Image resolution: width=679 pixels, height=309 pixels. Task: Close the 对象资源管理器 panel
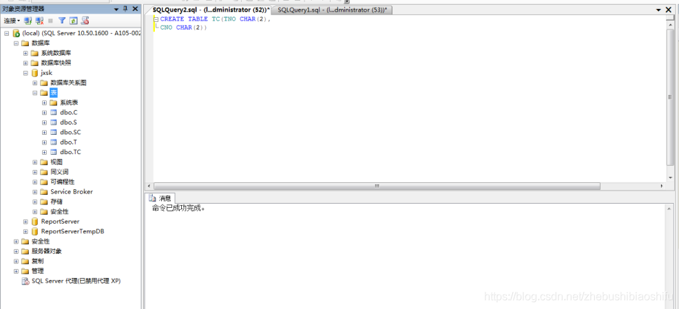point(135,9)
